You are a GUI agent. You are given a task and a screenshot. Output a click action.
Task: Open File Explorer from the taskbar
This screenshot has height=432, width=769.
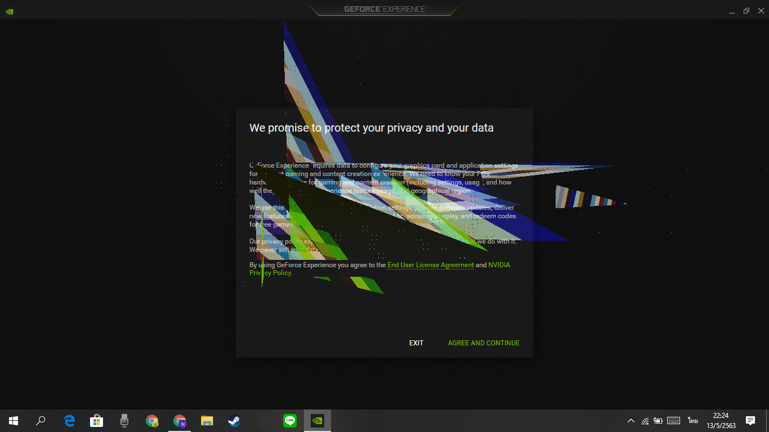207,421
